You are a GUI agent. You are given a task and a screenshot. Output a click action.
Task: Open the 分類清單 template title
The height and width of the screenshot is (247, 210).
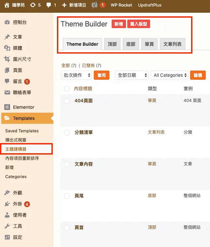point(84,132)
